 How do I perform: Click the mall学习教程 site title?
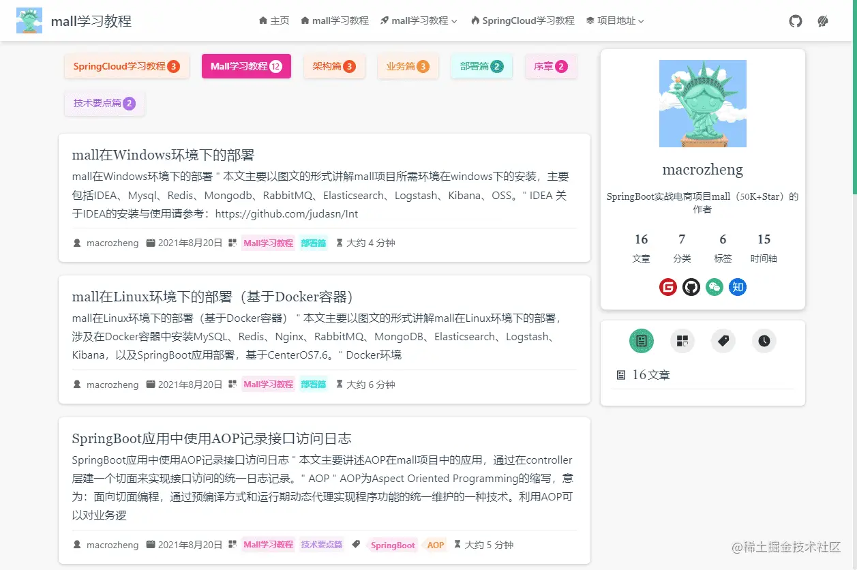click(x=91, y=21)
